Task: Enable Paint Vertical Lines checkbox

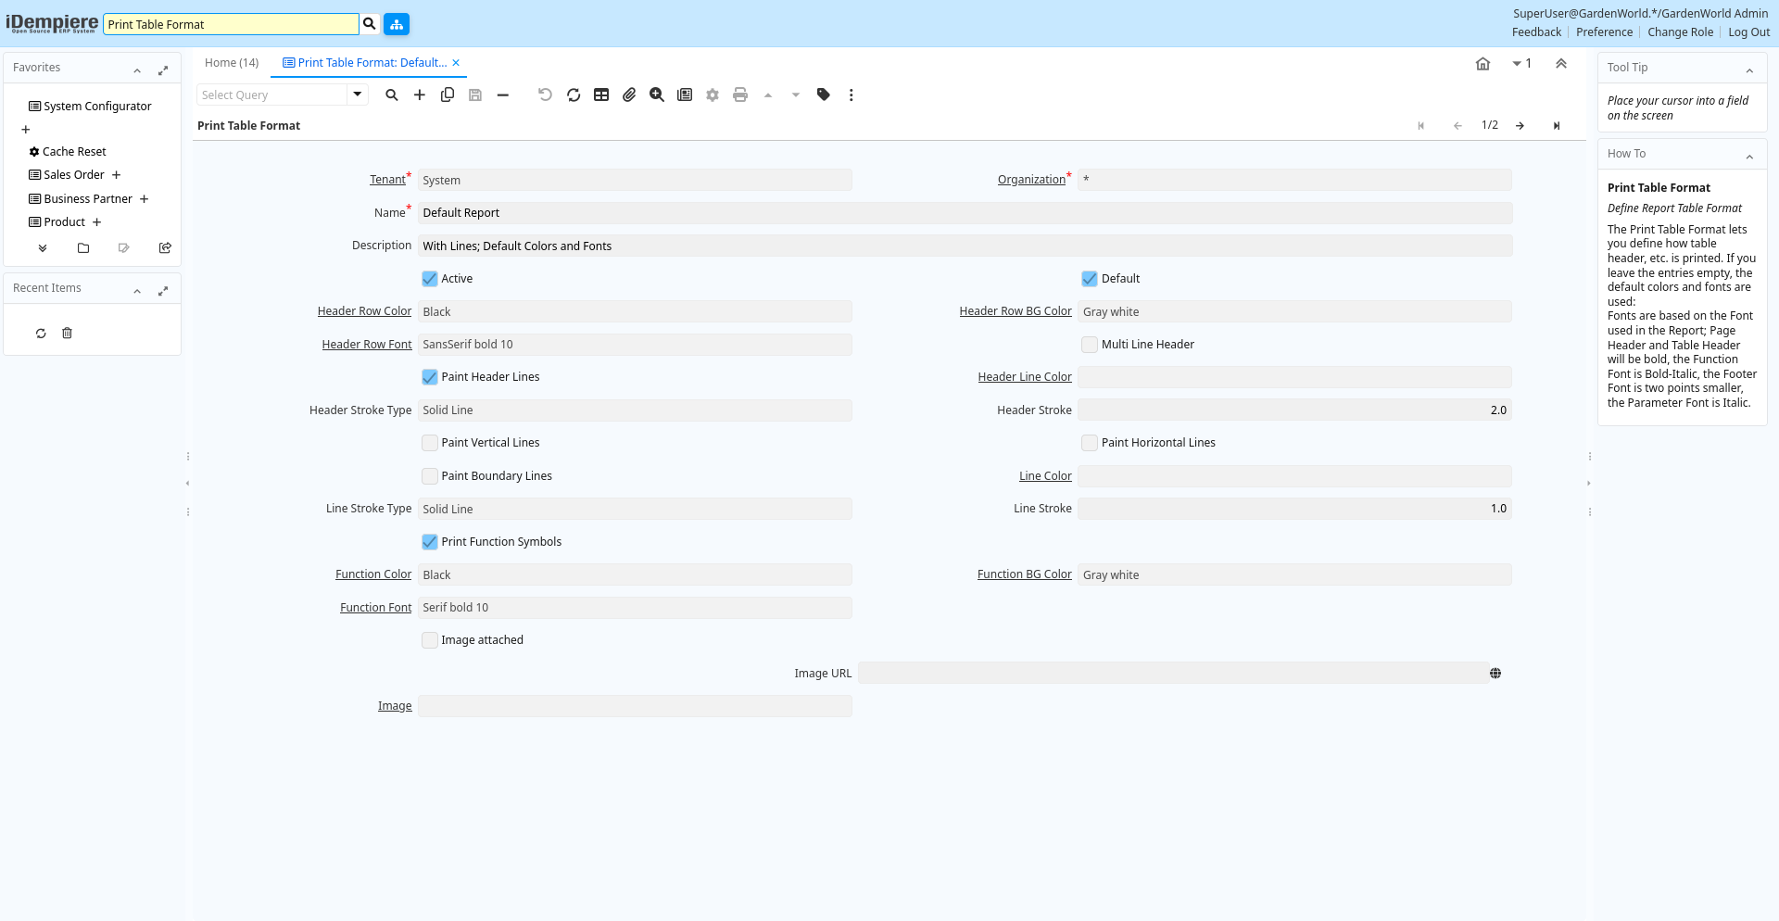Action: (x=430, y=443)
